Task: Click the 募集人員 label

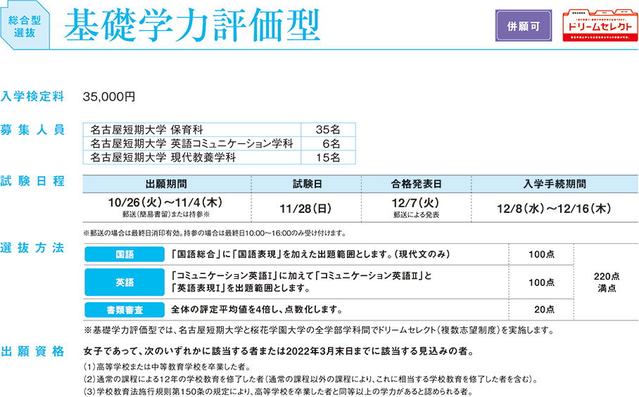Action: click(32, 130)
